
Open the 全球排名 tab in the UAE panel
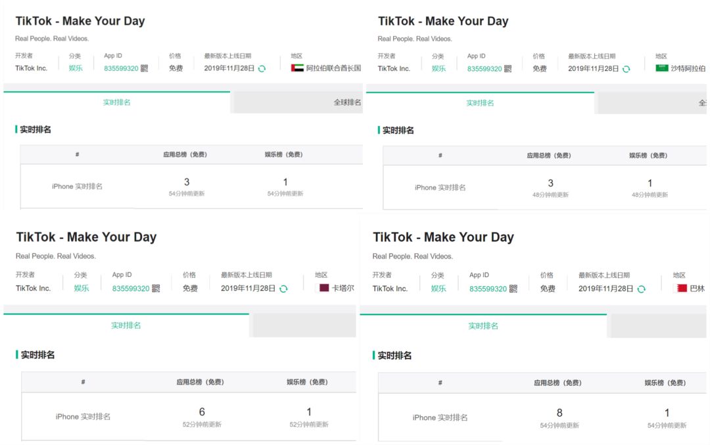pyautogui.click(x=347, y=102)
